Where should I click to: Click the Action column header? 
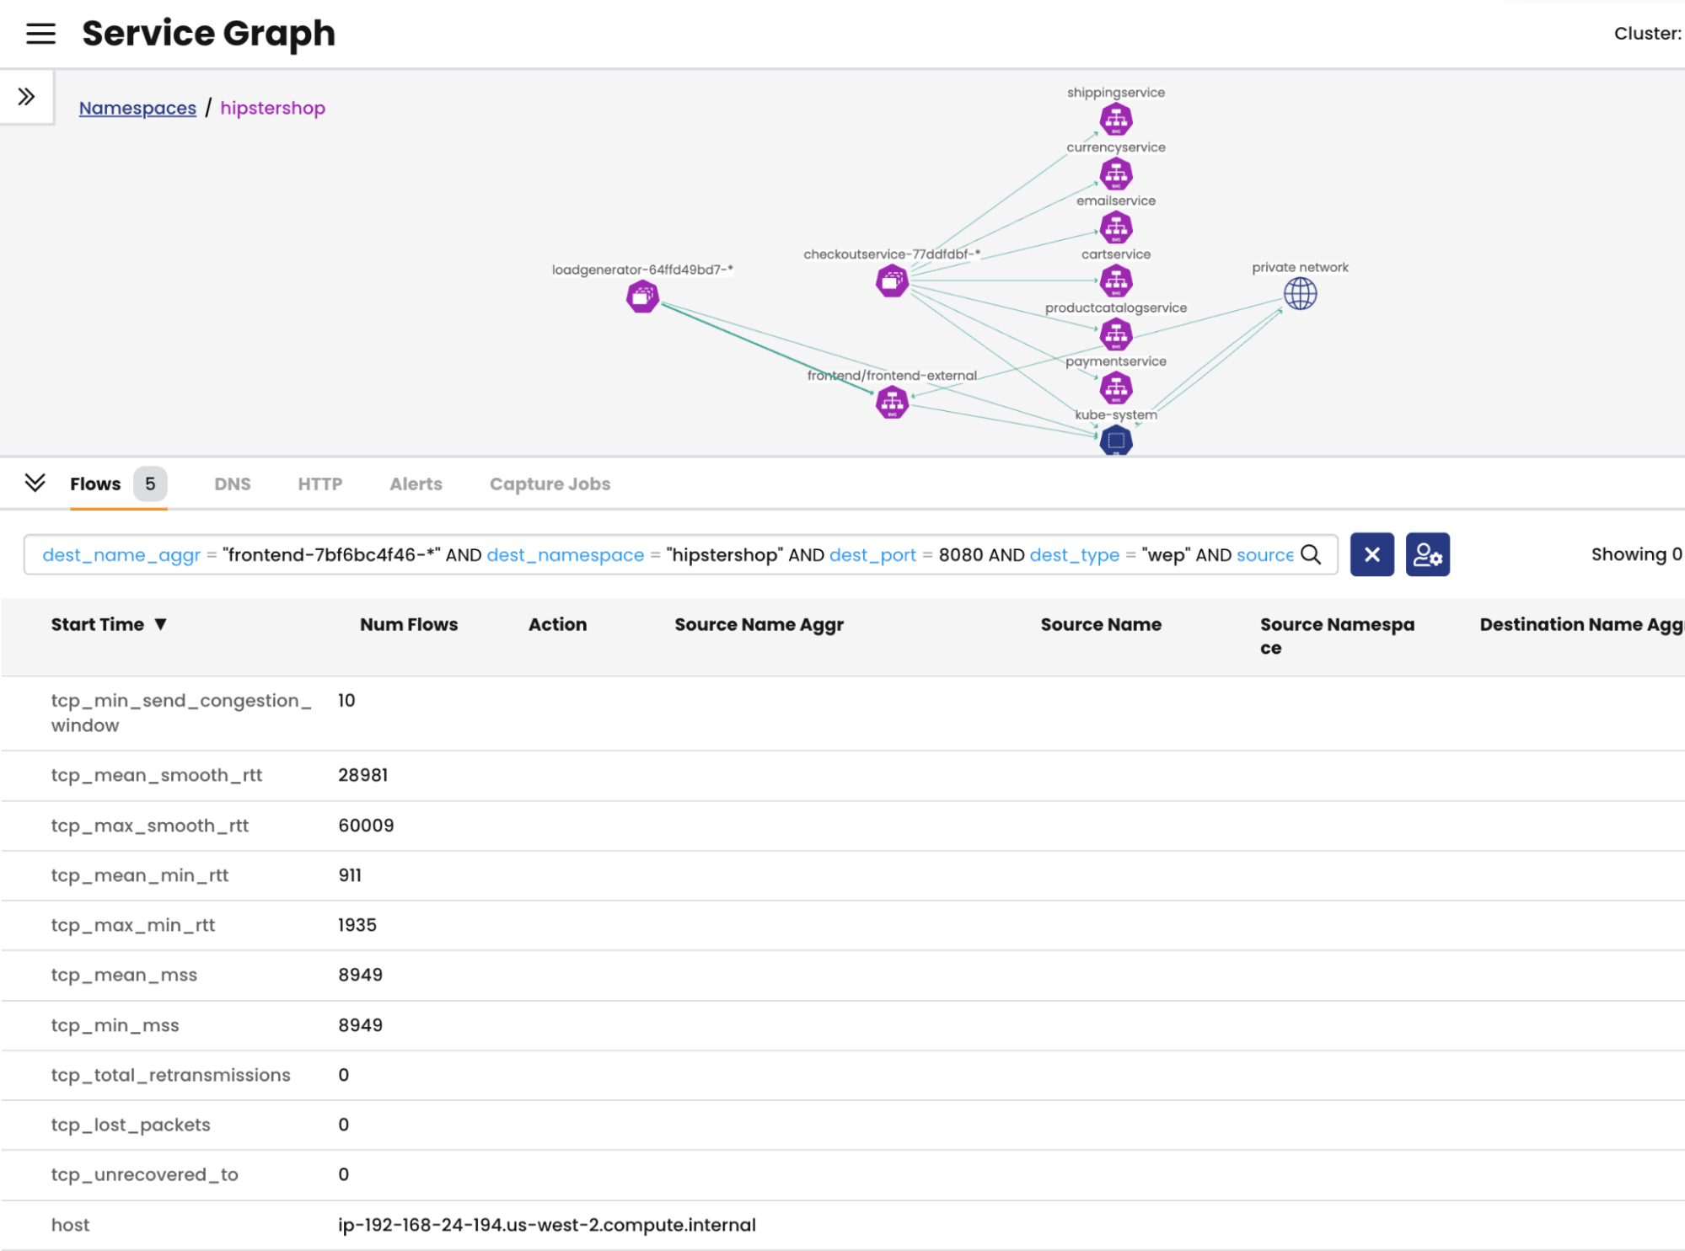tap(557, 624)
